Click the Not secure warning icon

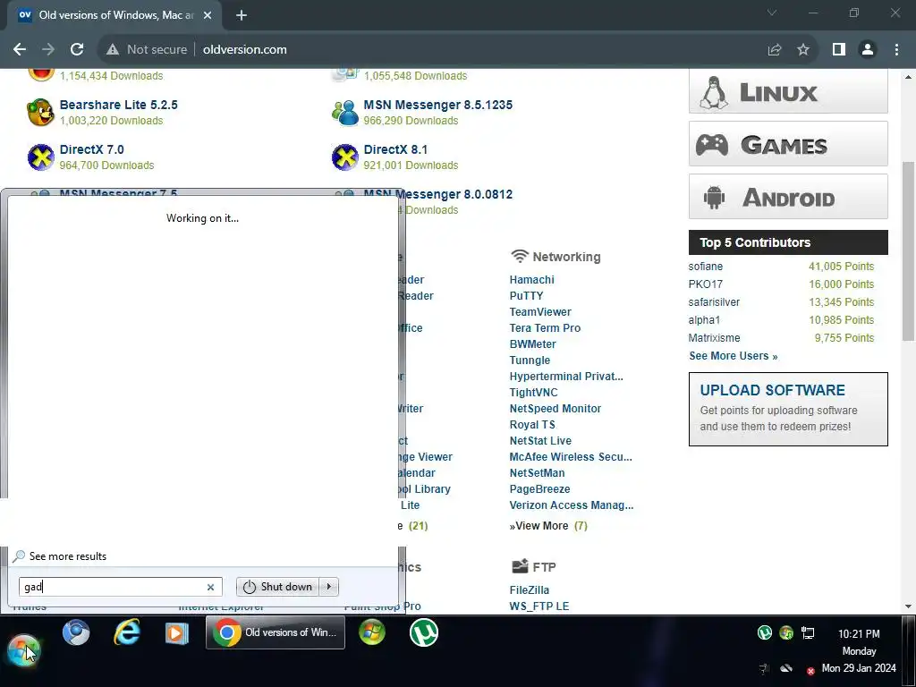(x=113, y=50)
